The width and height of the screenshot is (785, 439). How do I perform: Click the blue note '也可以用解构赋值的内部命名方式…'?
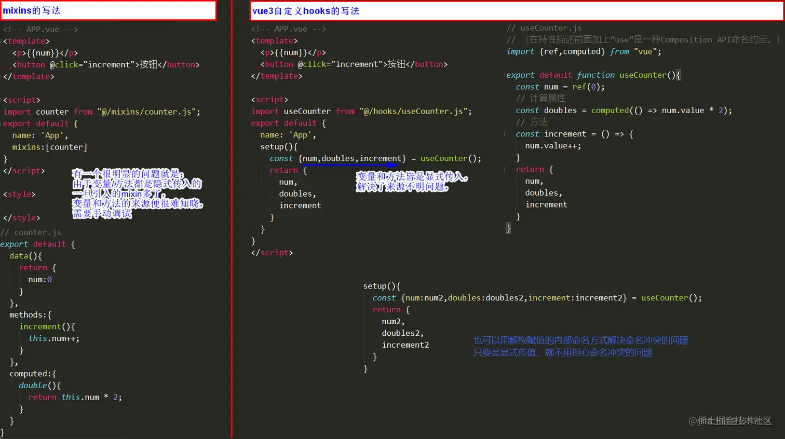tap(580, 340)
